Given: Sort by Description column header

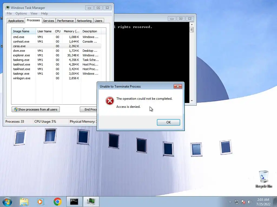Looking at the screenshot, I should (91, 31).
